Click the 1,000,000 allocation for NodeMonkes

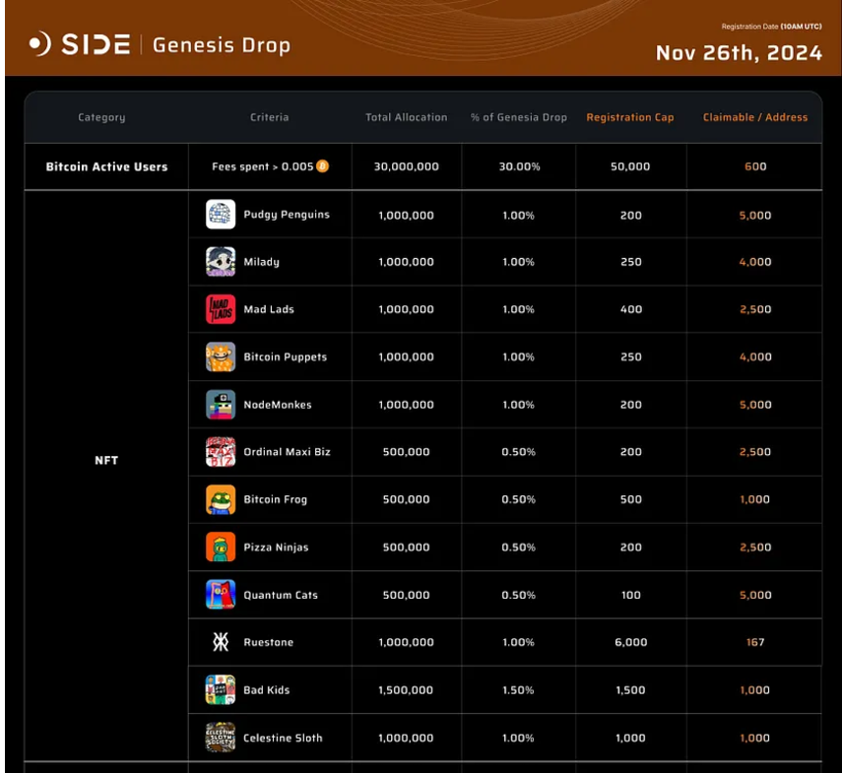(x=406, y=405)
